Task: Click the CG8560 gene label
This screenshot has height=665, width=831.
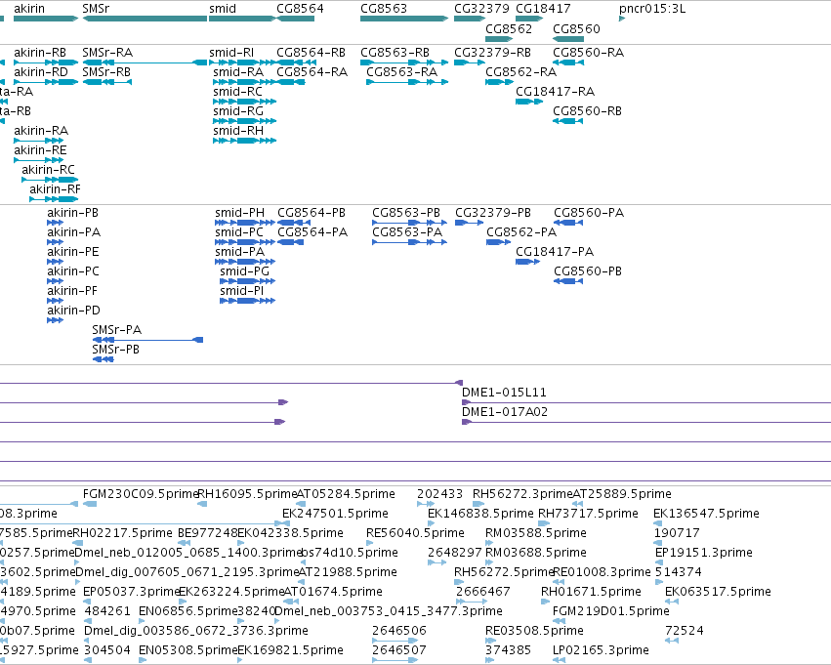Action: (576, 28)
